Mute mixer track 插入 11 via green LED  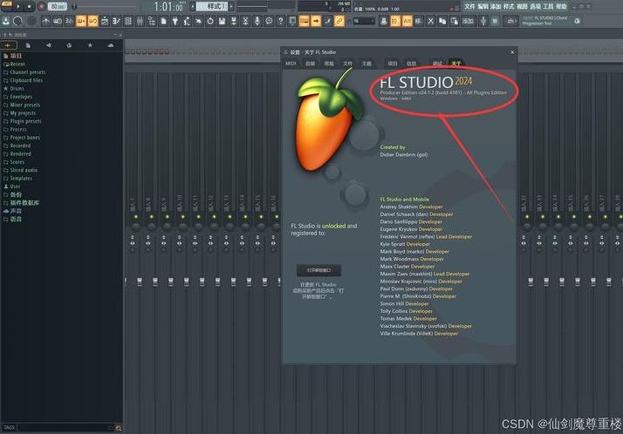coord(198,217)
